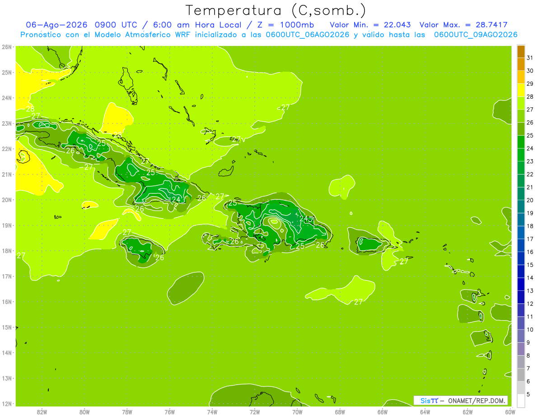The width and height of the screenshot is (542, 418).
Task: Select the 64W longitude label
Action: (x=425, y=411)
